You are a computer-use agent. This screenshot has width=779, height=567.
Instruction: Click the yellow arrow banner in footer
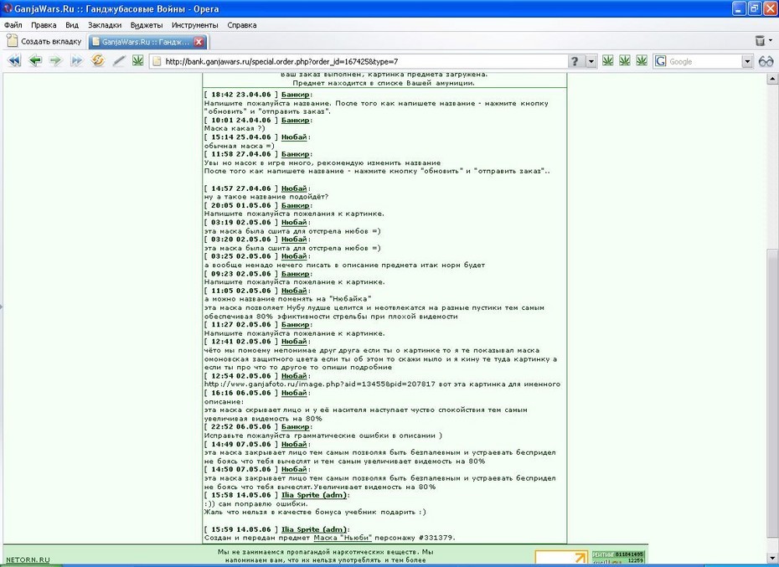(x=561, y=557)
